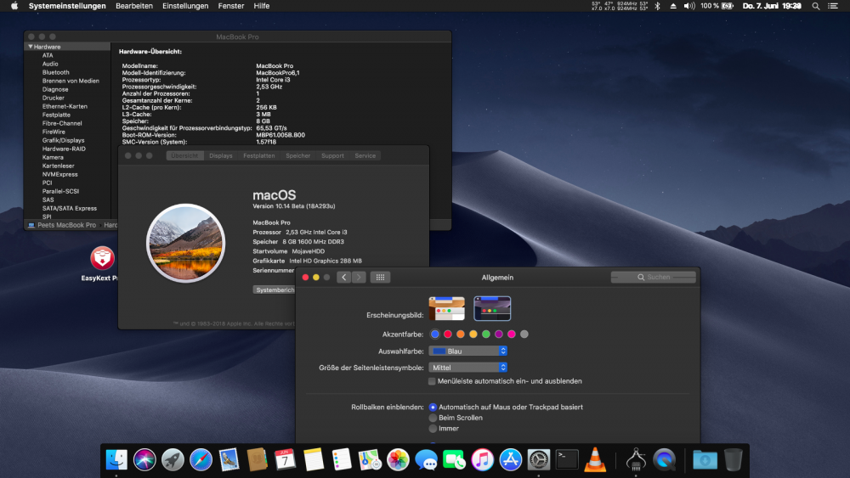The width and height of the screenshot is (850, 478).
Task: Open FaceTime green camera icon in Dock
Action: 454,460
